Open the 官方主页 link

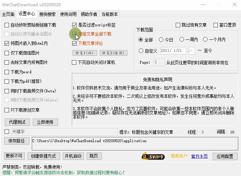coord(199,156)
